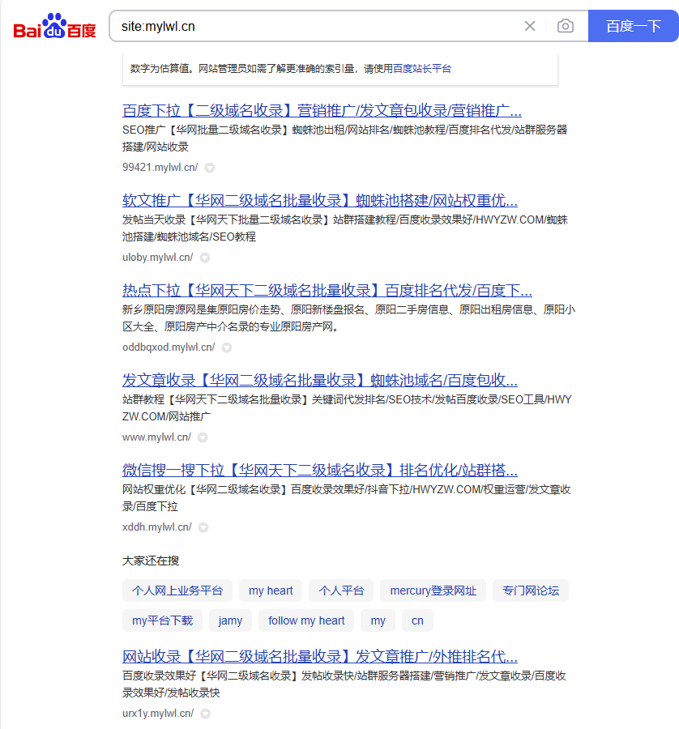Click snippet starting with 站群教程
The width and height of the screenshot is (679, 729).
[347, 408]
